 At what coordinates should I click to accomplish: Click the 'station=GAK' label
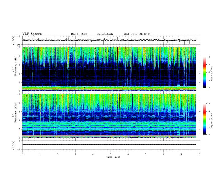105,34
